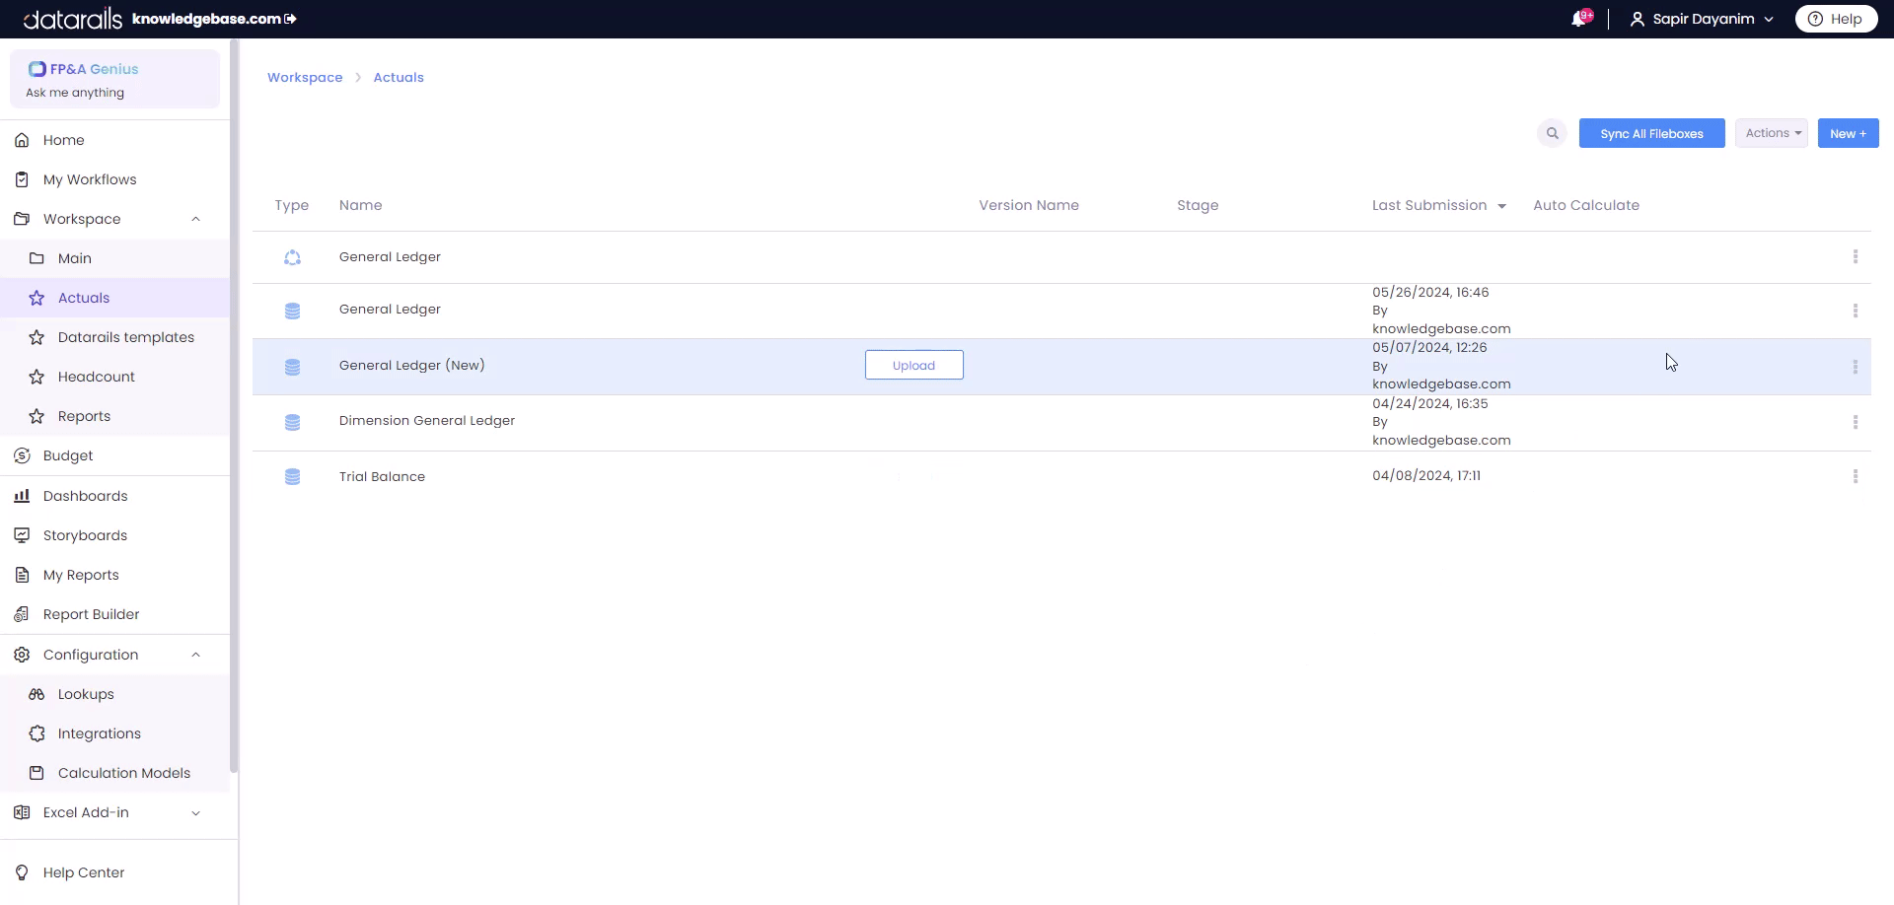Toggle the Last Submission sort arrow
1894x905 pixels.
coord(1501,206)
